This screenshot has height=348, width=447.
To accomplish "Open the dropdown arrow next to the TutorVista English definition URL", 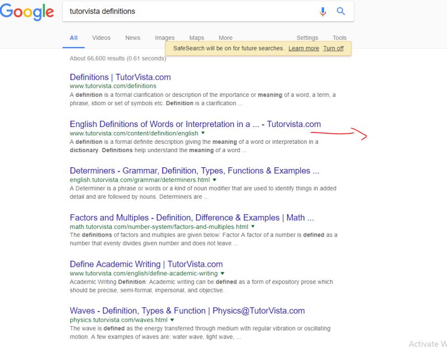I will [203, 134].
